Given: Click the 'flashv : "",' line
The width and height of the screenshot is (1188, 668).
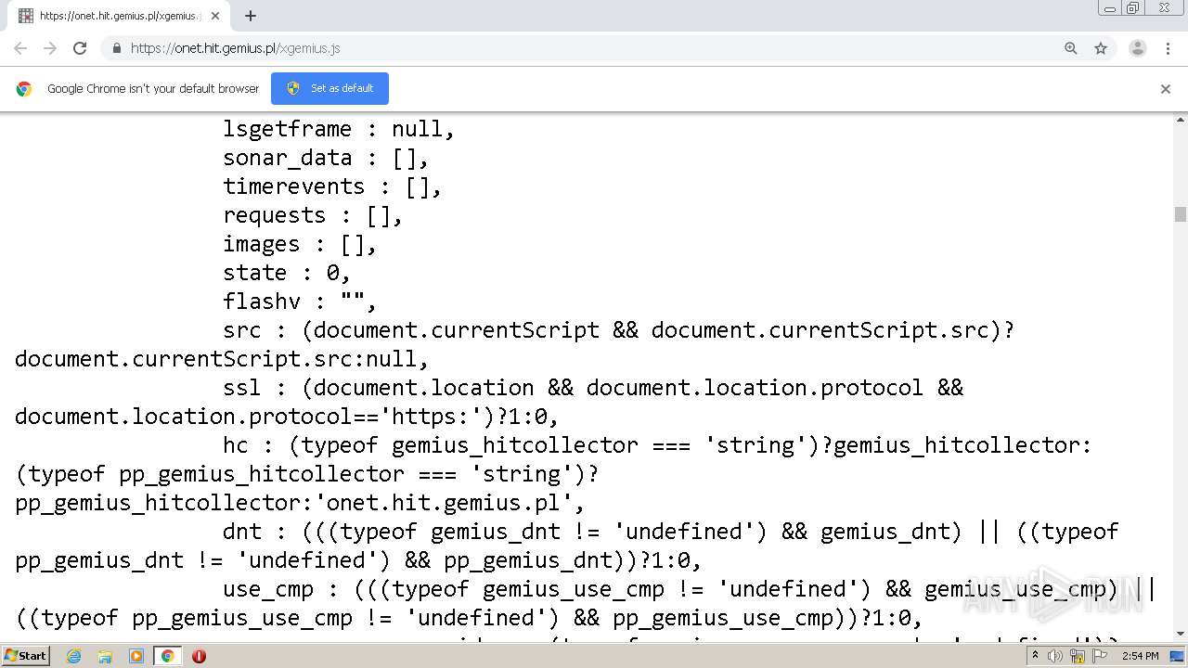Looking at the screenshot, I should 300,302.
